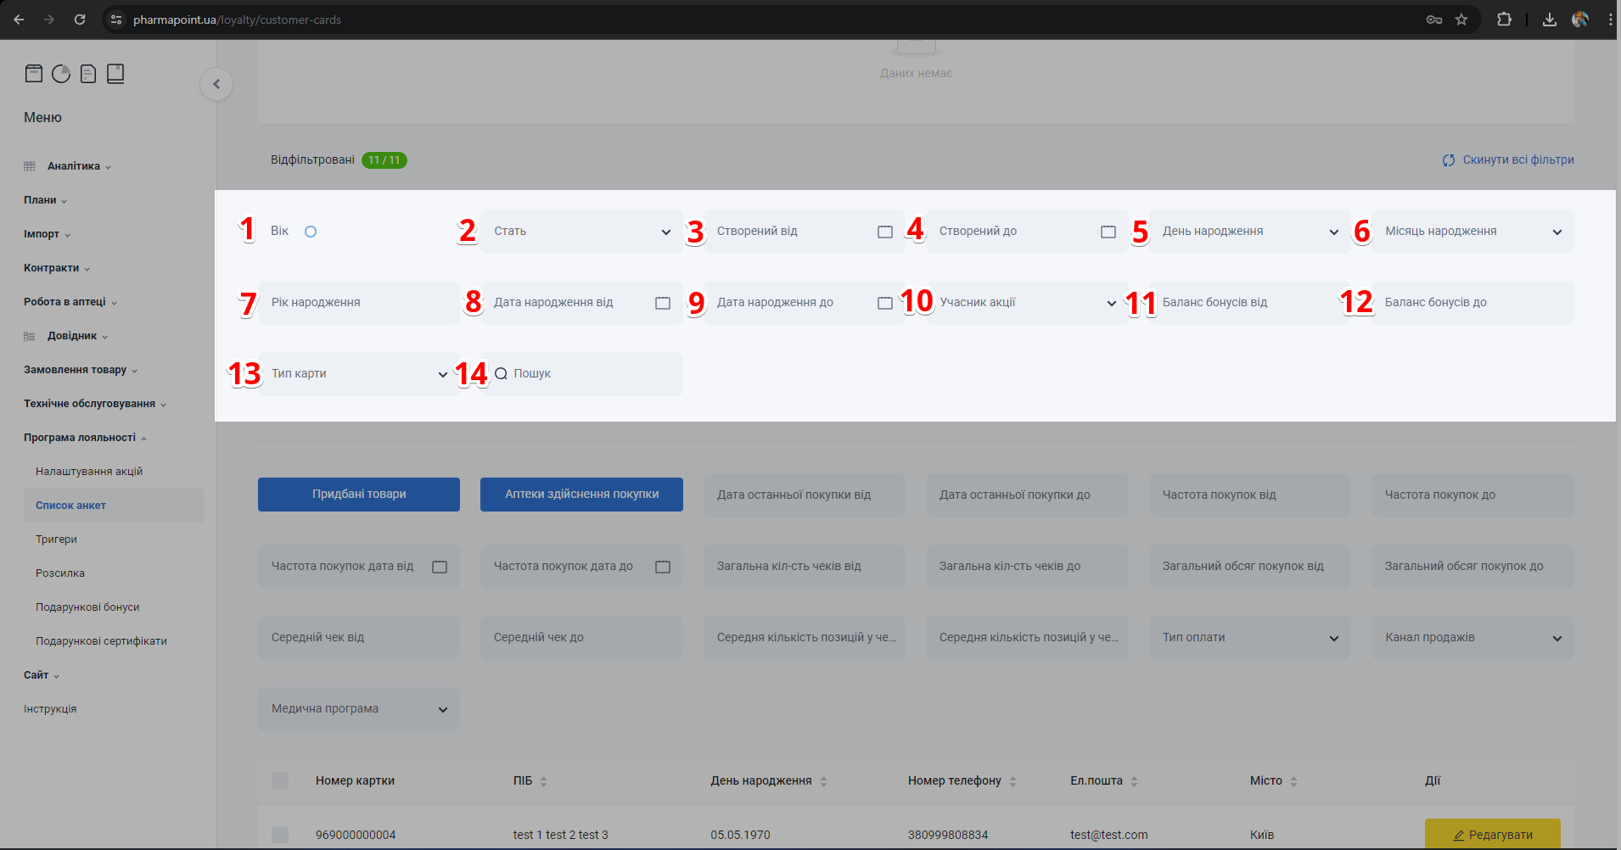This screenshot has height=850, width=1621.
Task: Bookmark this page with the star icon
Action: point(1461,20)
